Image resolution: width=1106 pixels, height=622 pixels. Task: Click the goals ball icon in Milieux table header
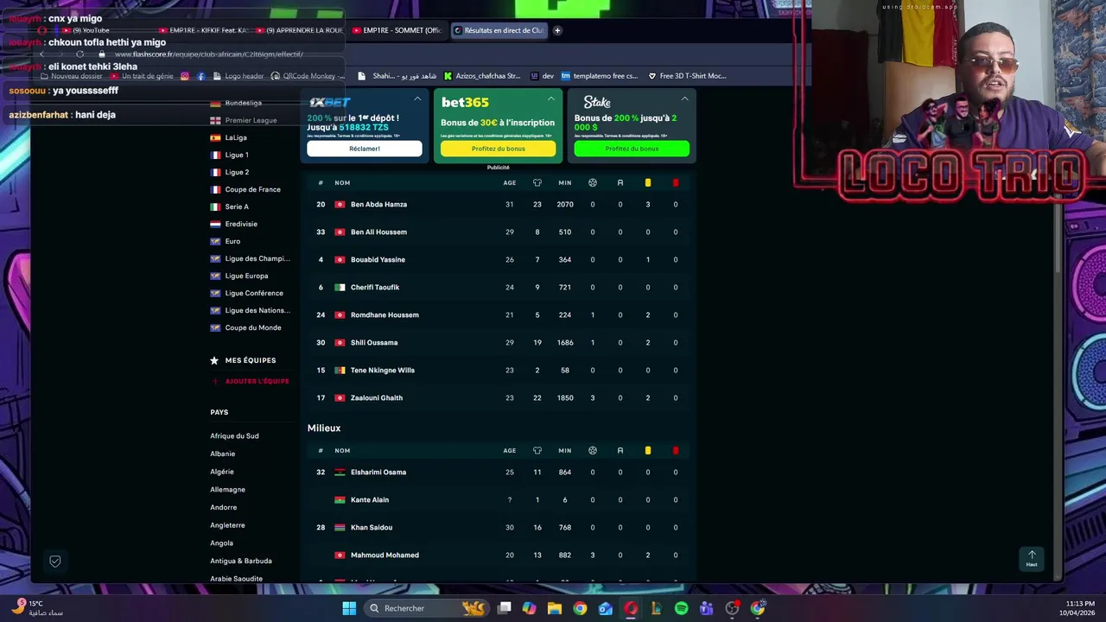pyautogui.click(x=593, y=451)
